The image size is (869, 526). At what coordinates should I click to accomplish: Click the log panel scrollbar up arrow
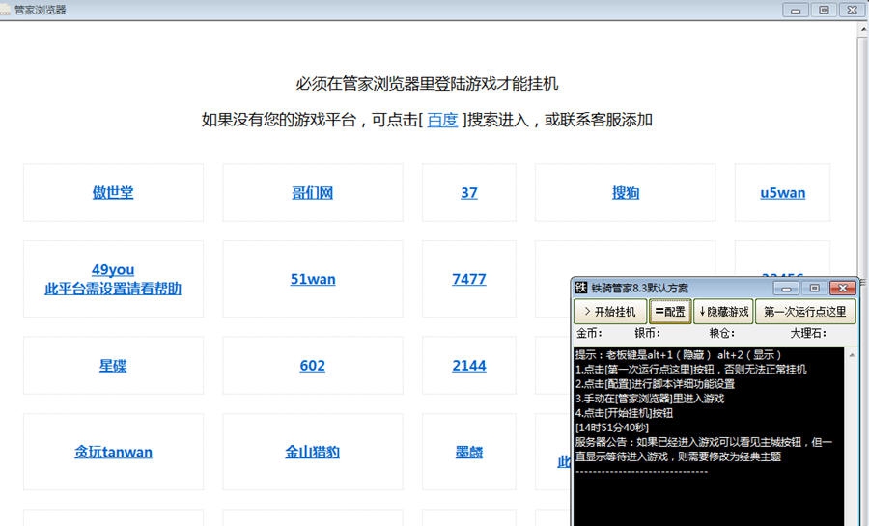(852, 354)
